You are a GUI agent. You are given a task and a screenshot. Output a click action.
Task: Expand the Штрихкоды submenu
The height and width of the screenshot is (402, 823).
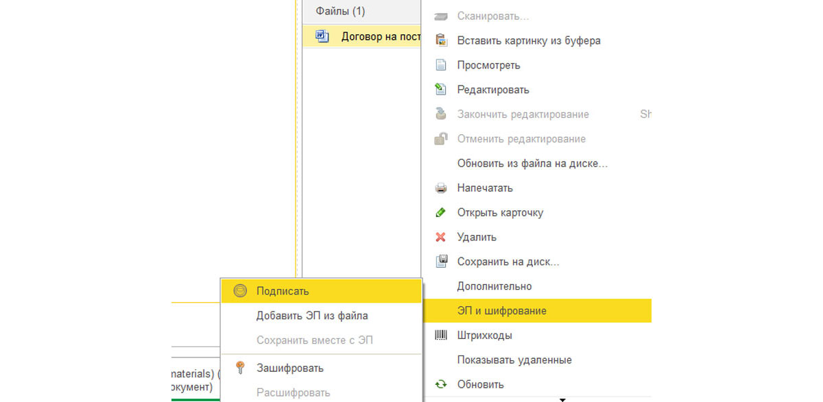tap(536, 336)
